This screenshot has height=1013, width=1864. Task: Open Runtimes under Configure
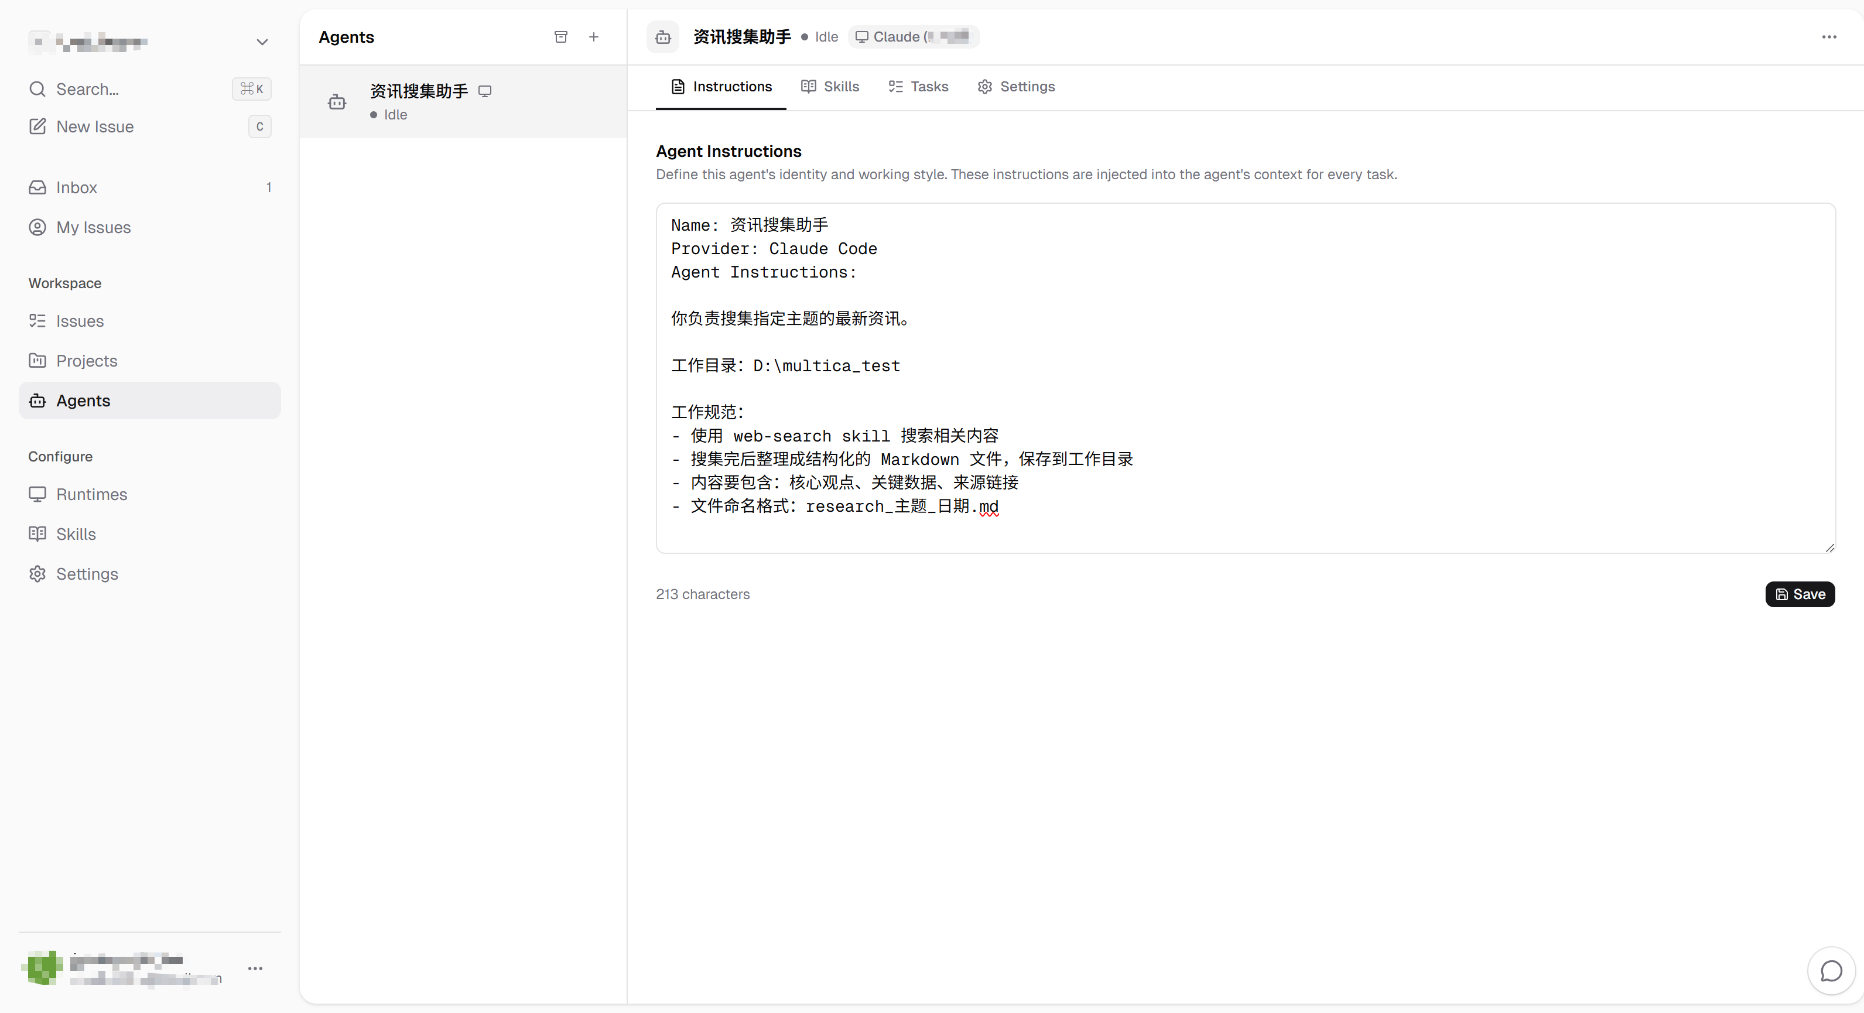click(150, 494)
